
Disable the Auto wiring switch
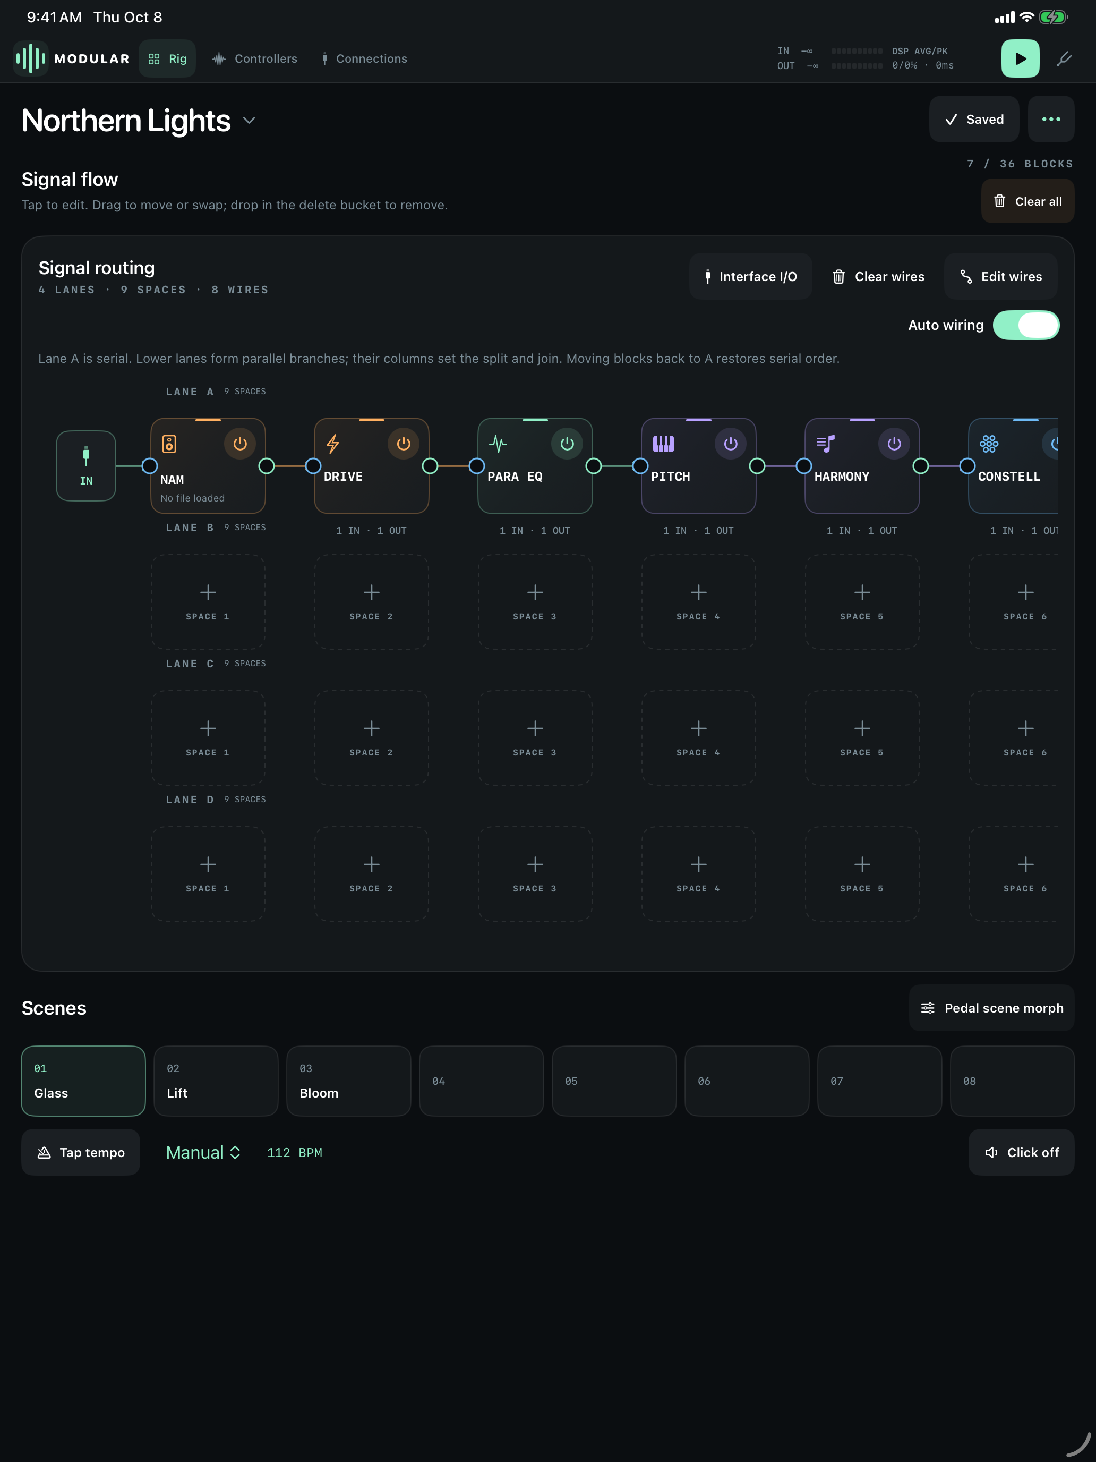pos(1026,325)
